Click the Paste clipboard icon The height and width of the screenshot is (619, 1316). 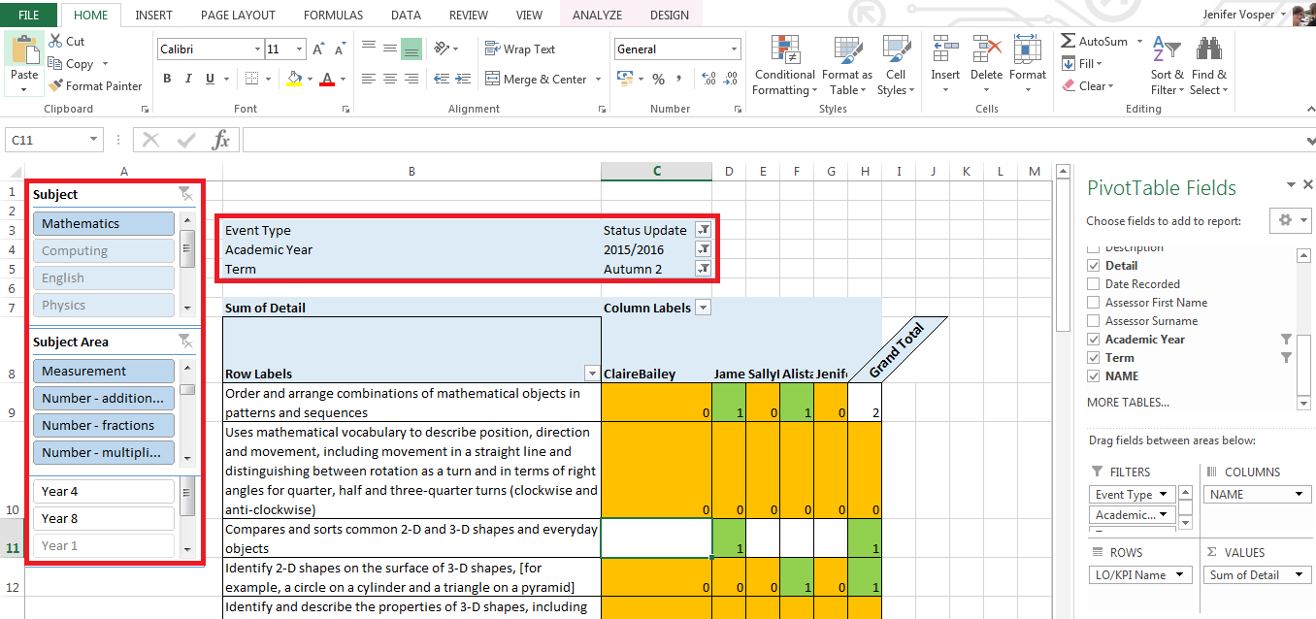pos(24,49)
